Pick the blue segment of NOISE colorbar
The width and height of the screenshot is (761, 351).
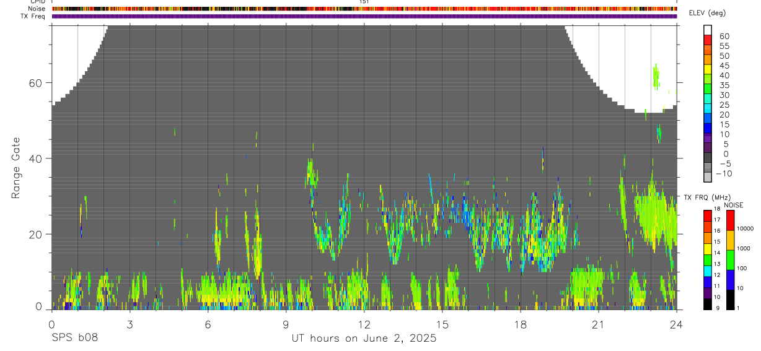click(x=730, y=280)
